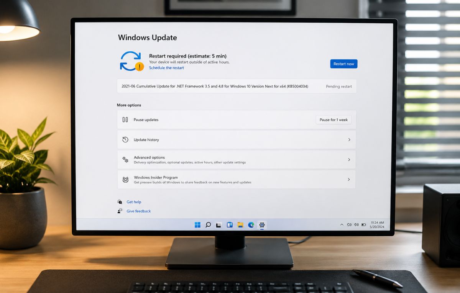Open Task View in taskbar
This screenshot has height=293, width=460.
(x=219, y=225)
